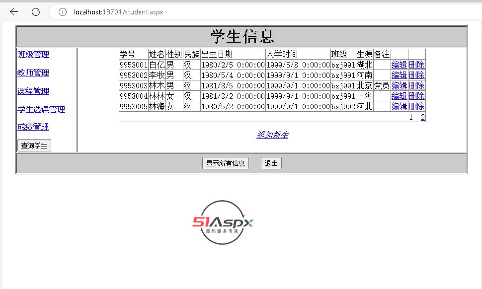Image resolution: width=482 pixels, height=289 pixels.
Task: Click the 显示所有信息 button
Action: click(x=225, y=163)
